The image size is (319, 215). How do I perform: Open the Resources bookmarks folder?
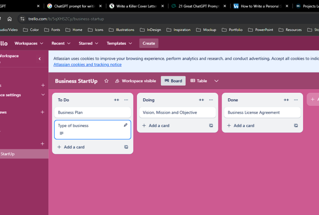290,30
